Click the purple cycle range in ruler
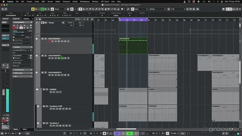This screenshot has width=242, height=136. click(133, 20)
